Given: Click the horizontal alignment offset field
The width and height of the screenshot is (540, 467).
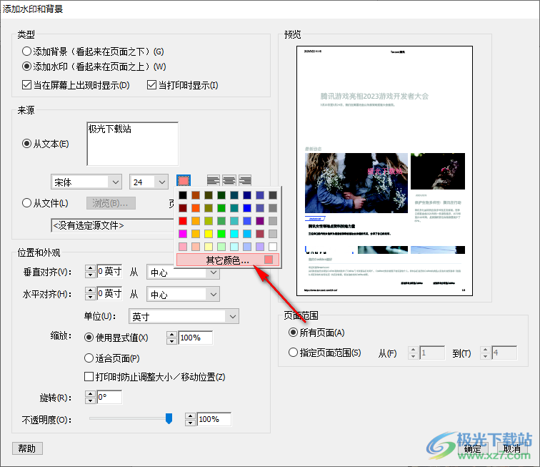Looking at the screenshot, I should coord(109,293).
